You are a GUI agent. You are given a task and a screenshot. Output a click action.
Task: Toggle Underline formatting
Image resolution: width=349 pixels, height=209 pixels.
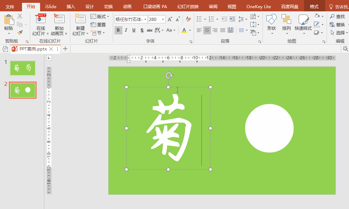click(134, 30)
